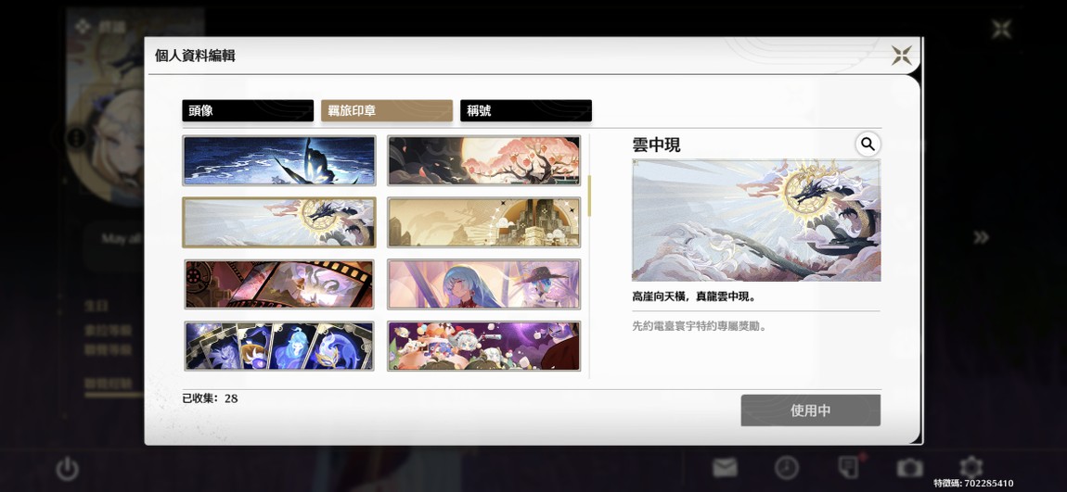Image resolution: width=1067 pixels, height=492 pixels.
Task: Close the 個人資料編輯 dialog with the X icon
Action: [902, 55]
